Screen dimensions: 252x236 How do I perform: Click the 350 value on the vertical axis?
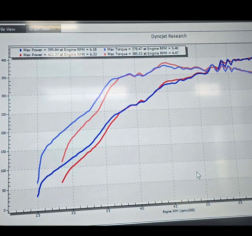(3, 78)
